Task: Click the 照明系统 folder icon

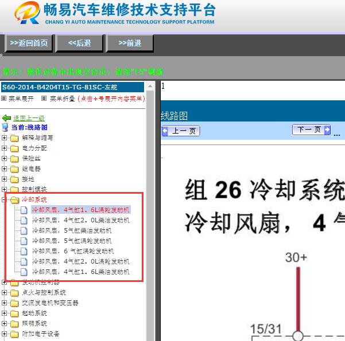Action: pyautogui.click(x=14, y=324)
